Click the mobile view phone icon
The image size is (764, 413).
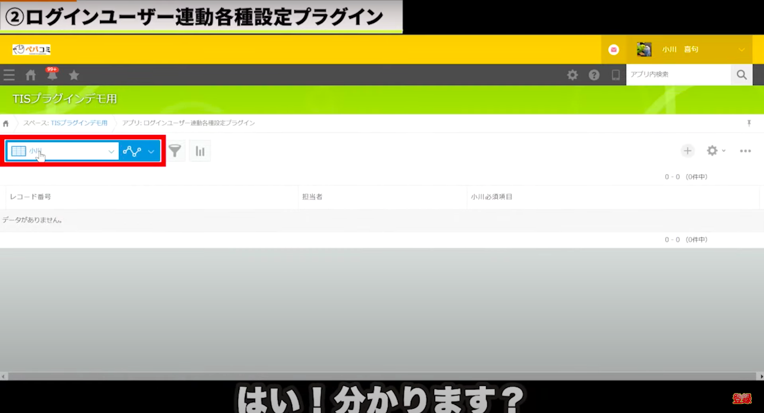(x=616, y=75)
